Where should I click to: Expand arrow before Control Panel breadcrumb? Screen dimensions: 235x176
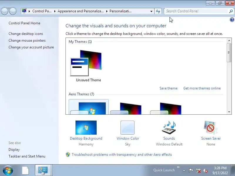[x=29, y=11]
